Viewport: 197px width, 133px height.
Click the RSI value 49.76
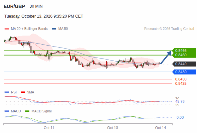pos(180,101)
